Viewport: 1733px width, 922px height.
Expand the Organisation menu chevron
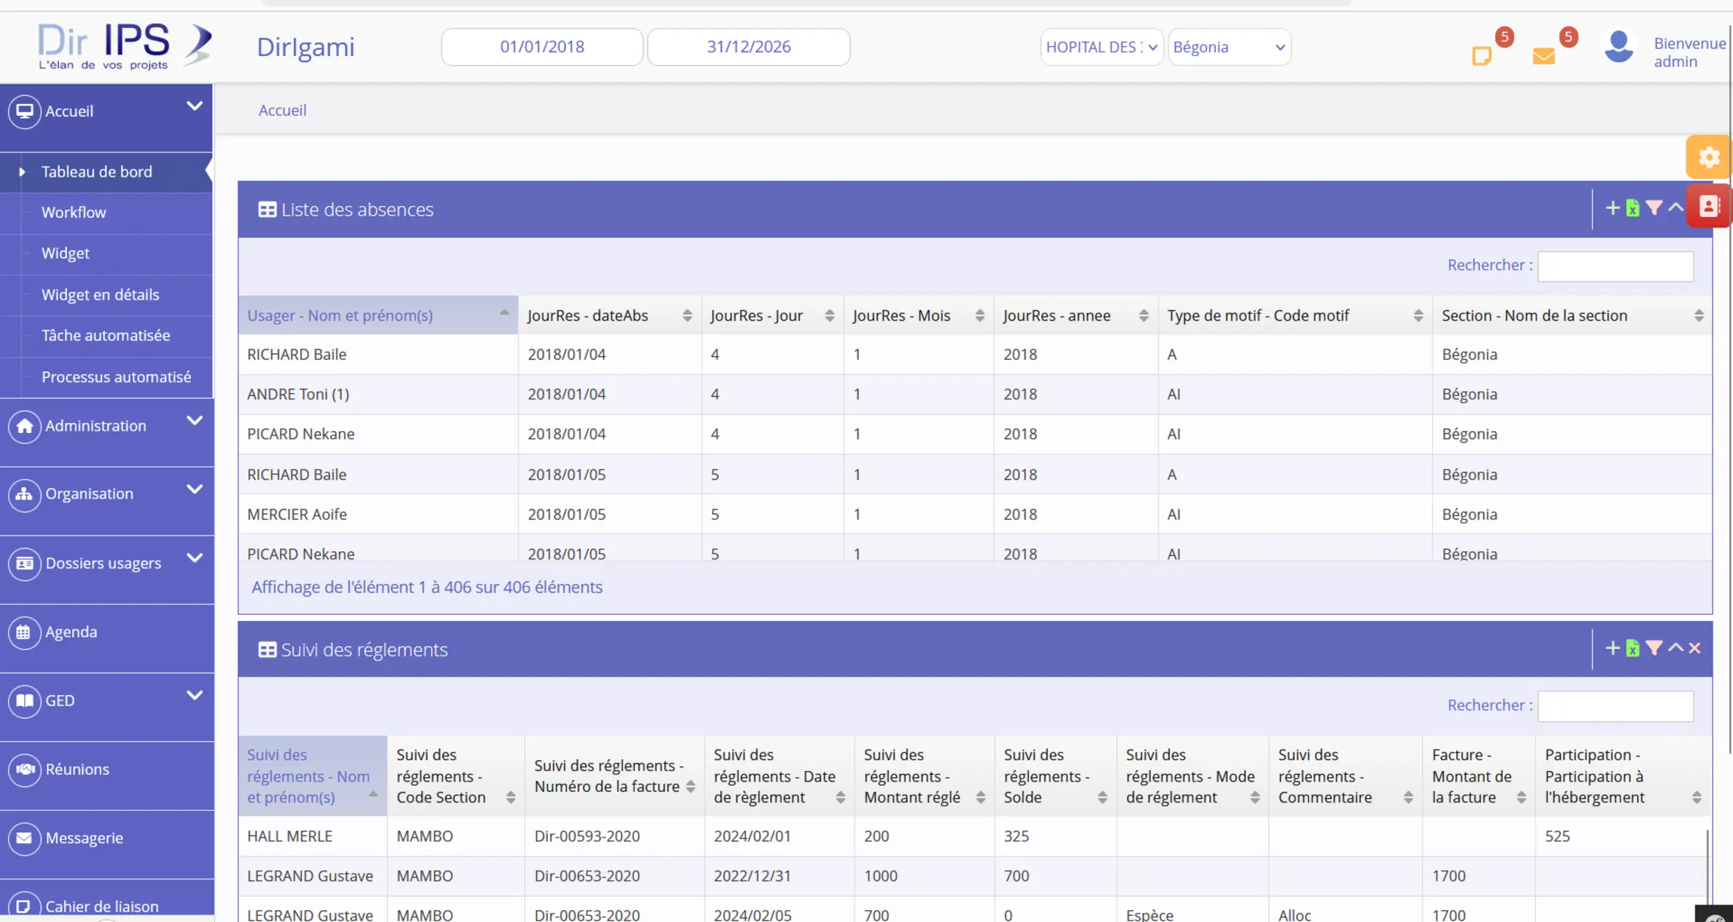[x=194, y=489]
